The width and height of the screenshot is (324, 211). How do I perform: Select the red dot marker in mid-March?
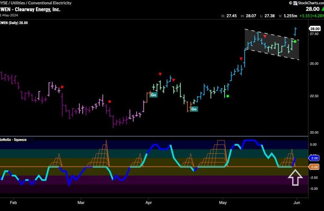pos(110,101)
